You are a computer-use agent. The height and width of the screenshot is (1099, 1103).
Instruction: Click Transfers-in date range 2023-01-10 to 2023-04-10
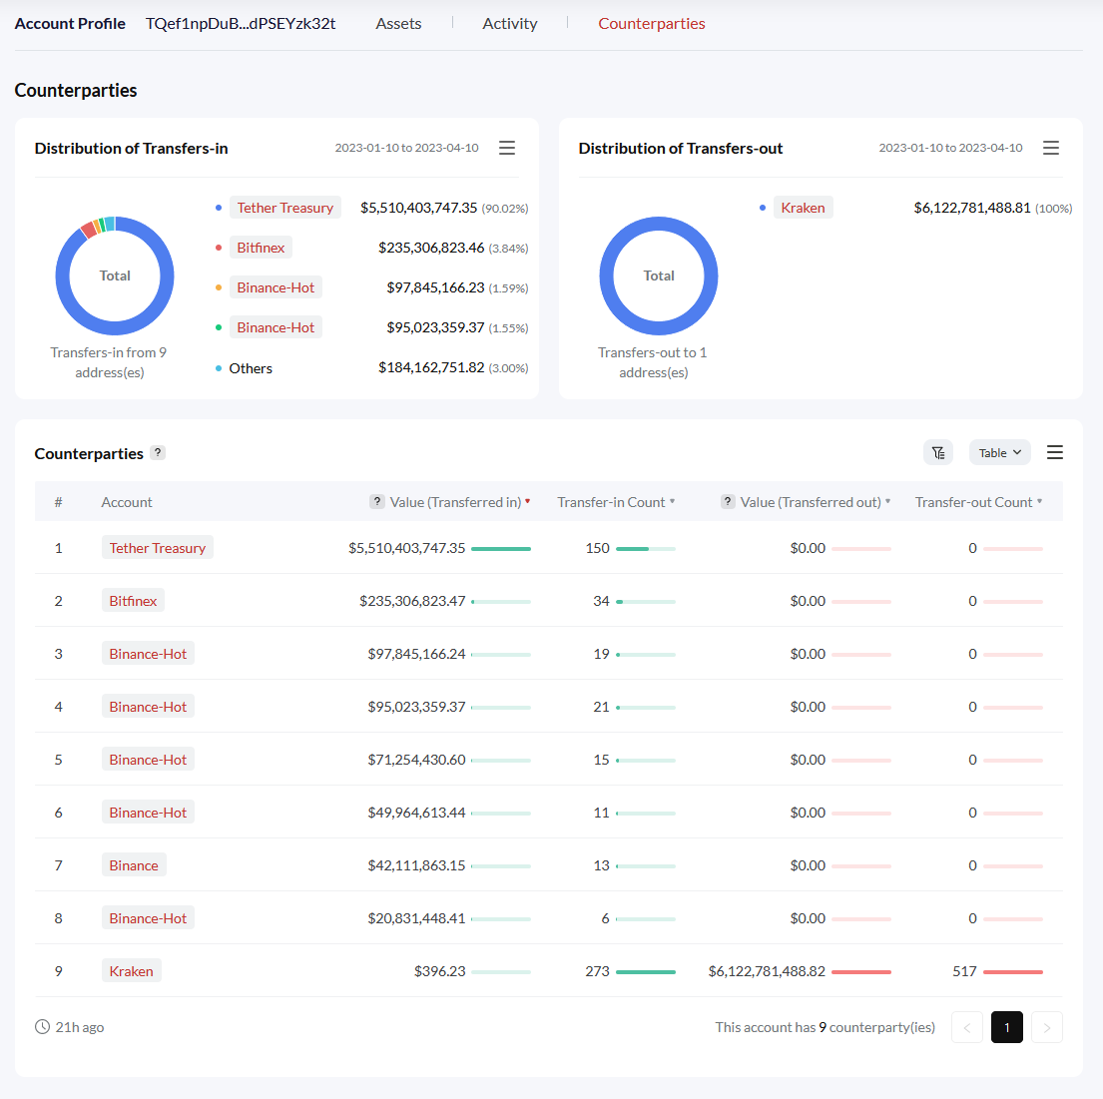[x=406, y=148]
